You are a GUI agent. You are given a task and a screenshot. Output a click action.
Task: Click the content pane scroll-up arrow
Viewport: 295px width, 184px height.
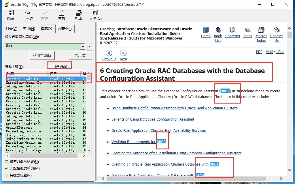click(290, 29)
